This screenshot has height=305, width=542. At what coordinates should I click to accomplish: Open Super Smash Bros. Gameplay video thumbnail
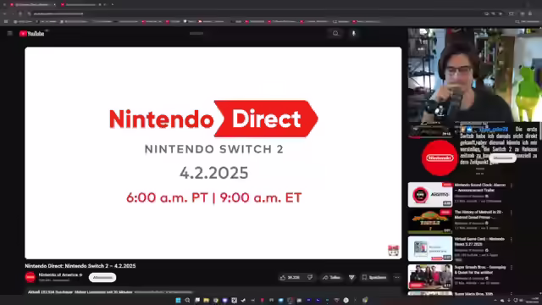click(x=430, y=277)
